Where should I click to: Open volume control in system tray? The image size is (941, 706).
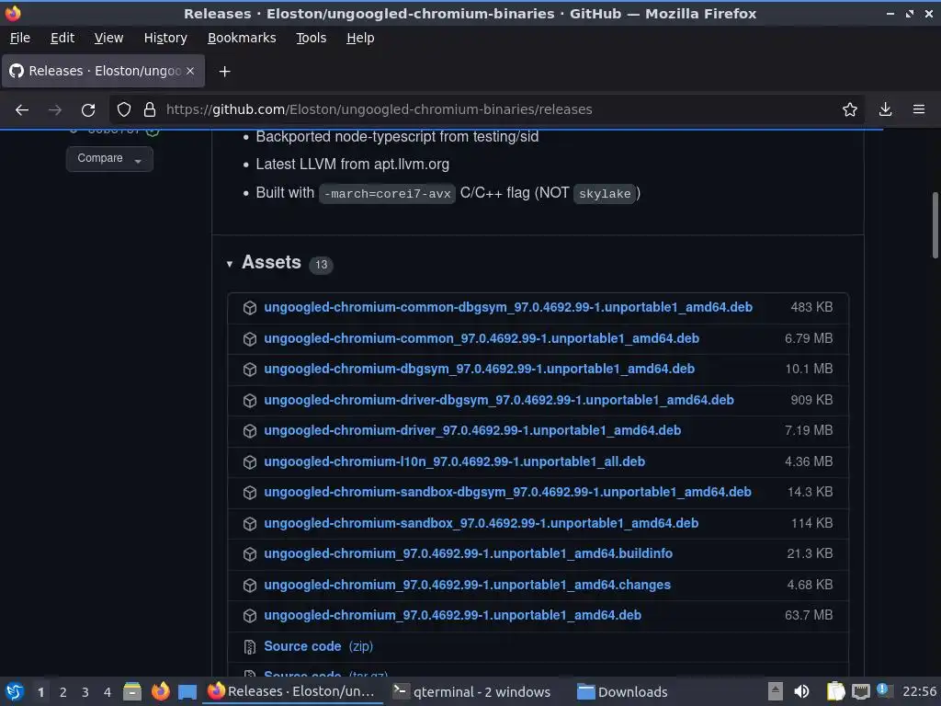pos(801,691)
